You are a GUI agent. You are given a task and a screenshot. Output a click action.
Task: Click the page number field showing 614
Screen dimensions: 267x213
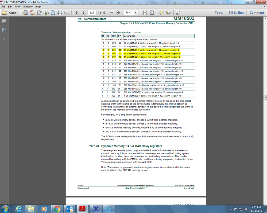tap(92, 13)
